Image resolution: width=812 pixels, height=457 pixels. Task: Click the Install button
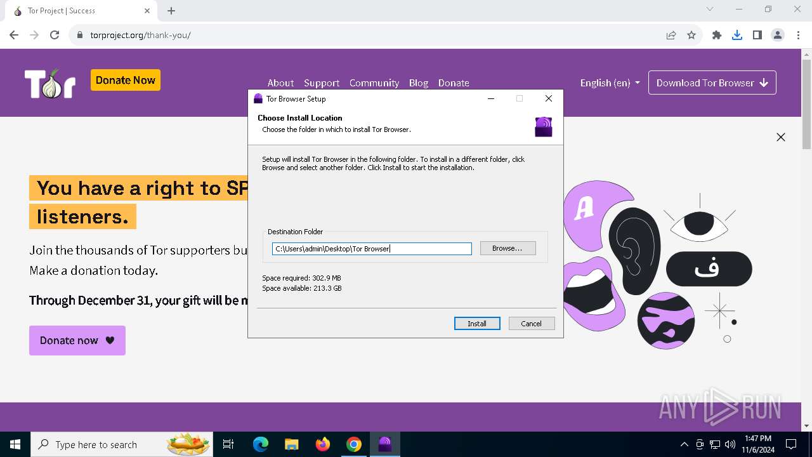[x=477, y=324]
